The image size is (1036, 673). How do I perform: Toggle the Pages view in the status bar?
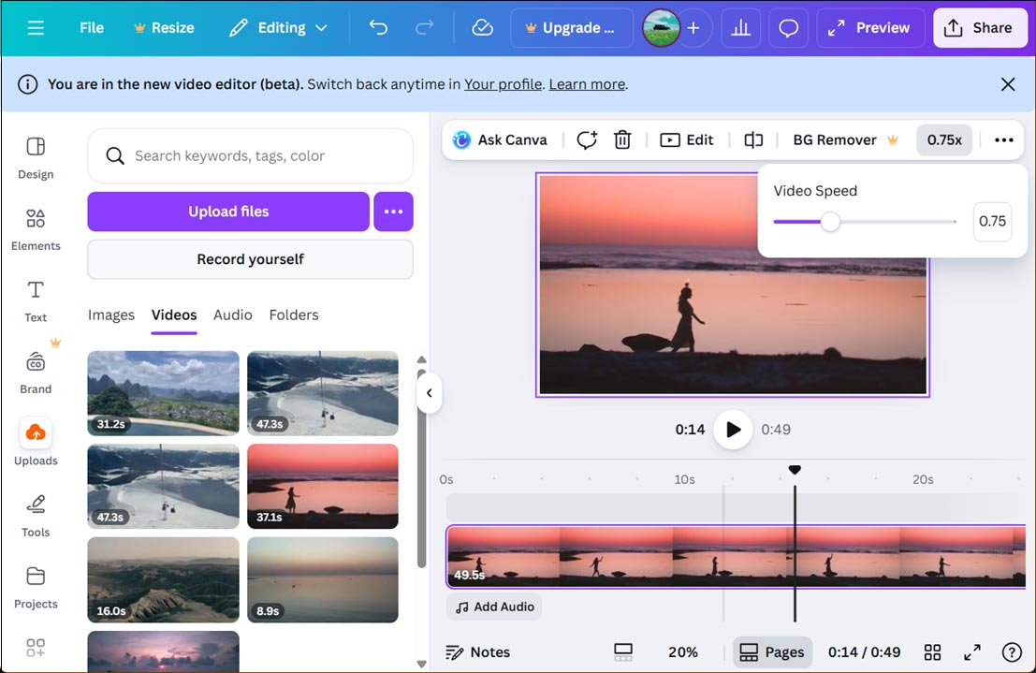pyautogui.click(x=772, y=651)
